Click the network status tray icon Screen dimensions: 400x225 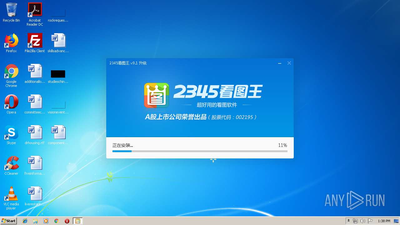[x=355, y=221]
